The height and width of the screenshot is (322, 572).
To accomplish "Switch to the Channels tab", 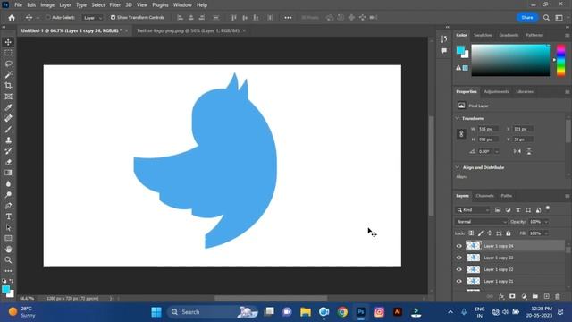I will [484, 196].
